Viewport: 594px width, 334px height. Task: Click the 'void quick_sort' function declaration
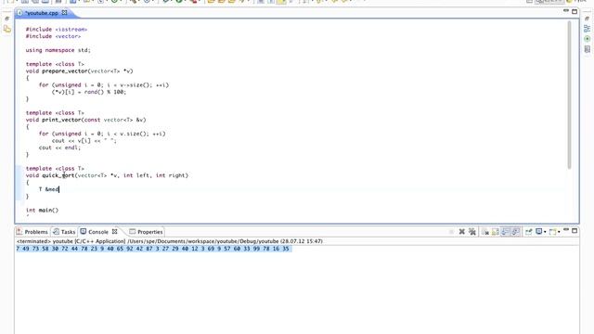[107, 175]
